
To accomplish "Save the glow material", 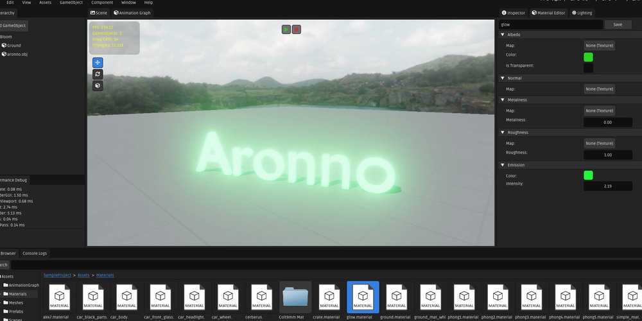I will (618, 24).
